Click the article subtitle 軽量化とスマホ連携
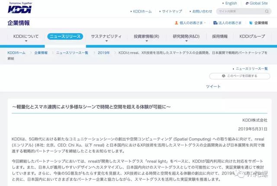The image size is (277, 186). (91, 107)
